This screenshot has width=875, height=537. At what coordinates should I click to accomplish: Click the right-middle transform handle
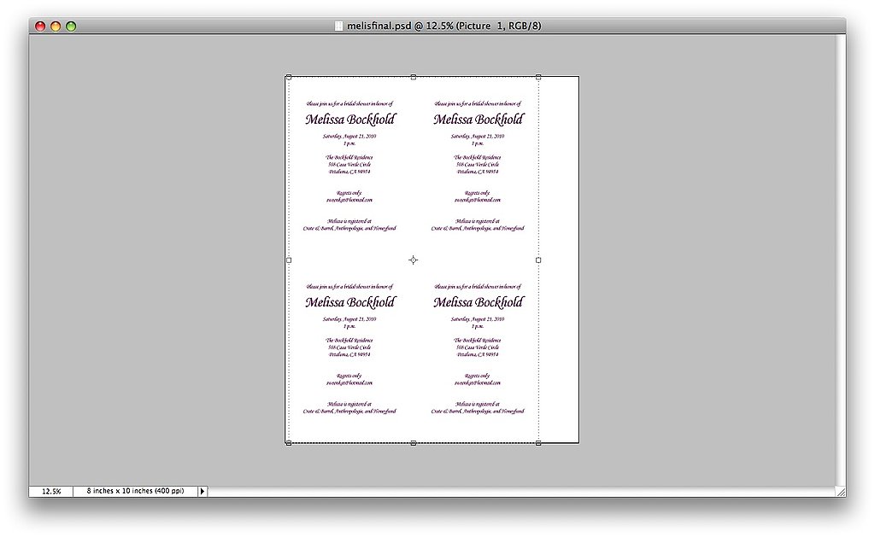538,260
